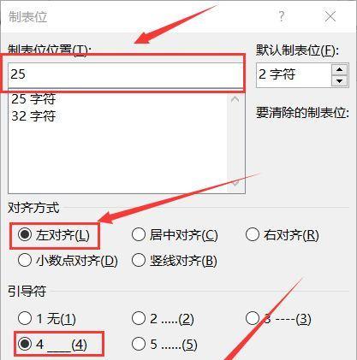
Task: Select the 25 字符 list entry
Action: [33, 99]
